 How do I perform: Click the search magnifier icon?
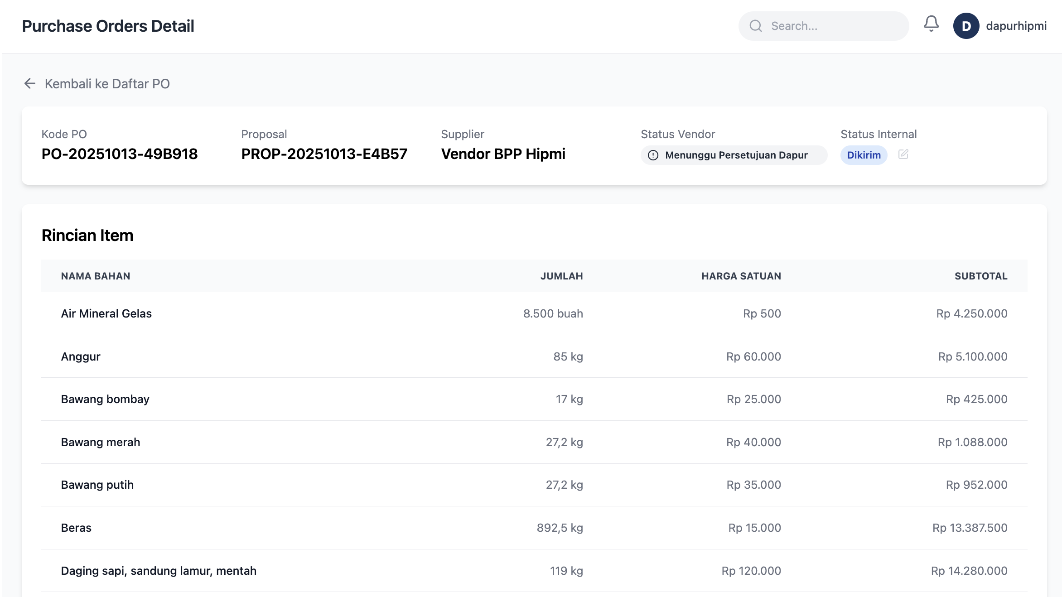click(755, 26)
